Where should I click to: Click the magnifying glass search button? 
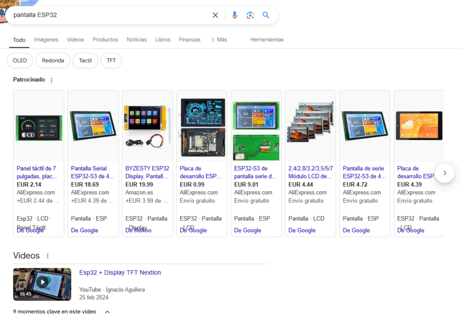point(266,15)
